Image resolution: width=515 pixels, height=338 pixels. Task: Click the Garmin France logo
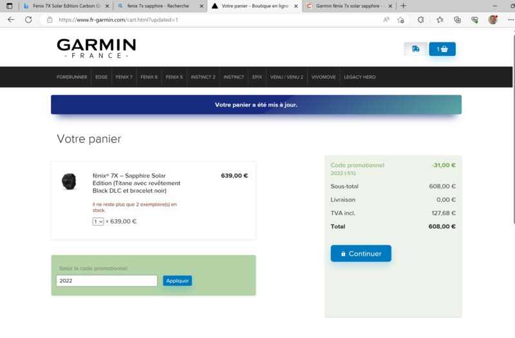tap(96, 48)
